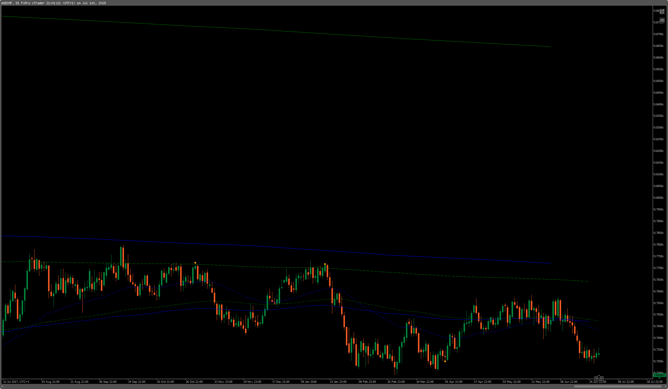The image size is (668, 389).
Task: Click the 13 Nov 23:00 date label
Action: coord(223,382)
